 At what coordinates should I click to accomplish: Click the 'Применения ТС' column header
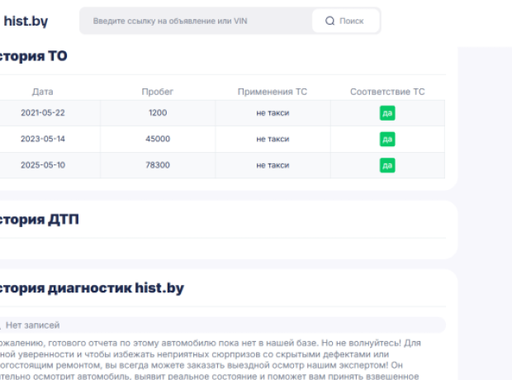pyautogui.click(x=273, y=92)
